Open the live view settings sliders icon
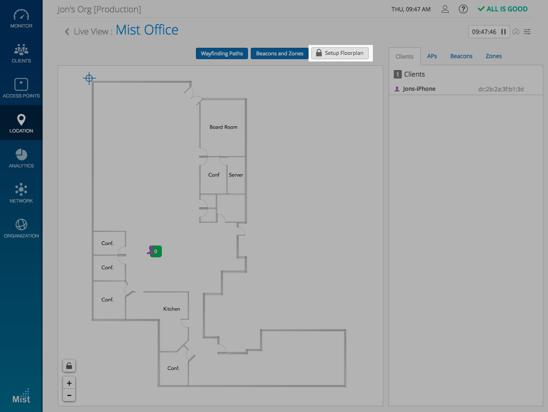 click(x=527, y=32)
